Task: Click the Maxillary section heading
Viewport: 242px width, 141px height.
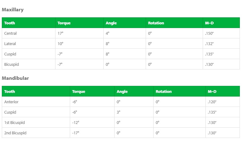Action: tap(12, 10)
